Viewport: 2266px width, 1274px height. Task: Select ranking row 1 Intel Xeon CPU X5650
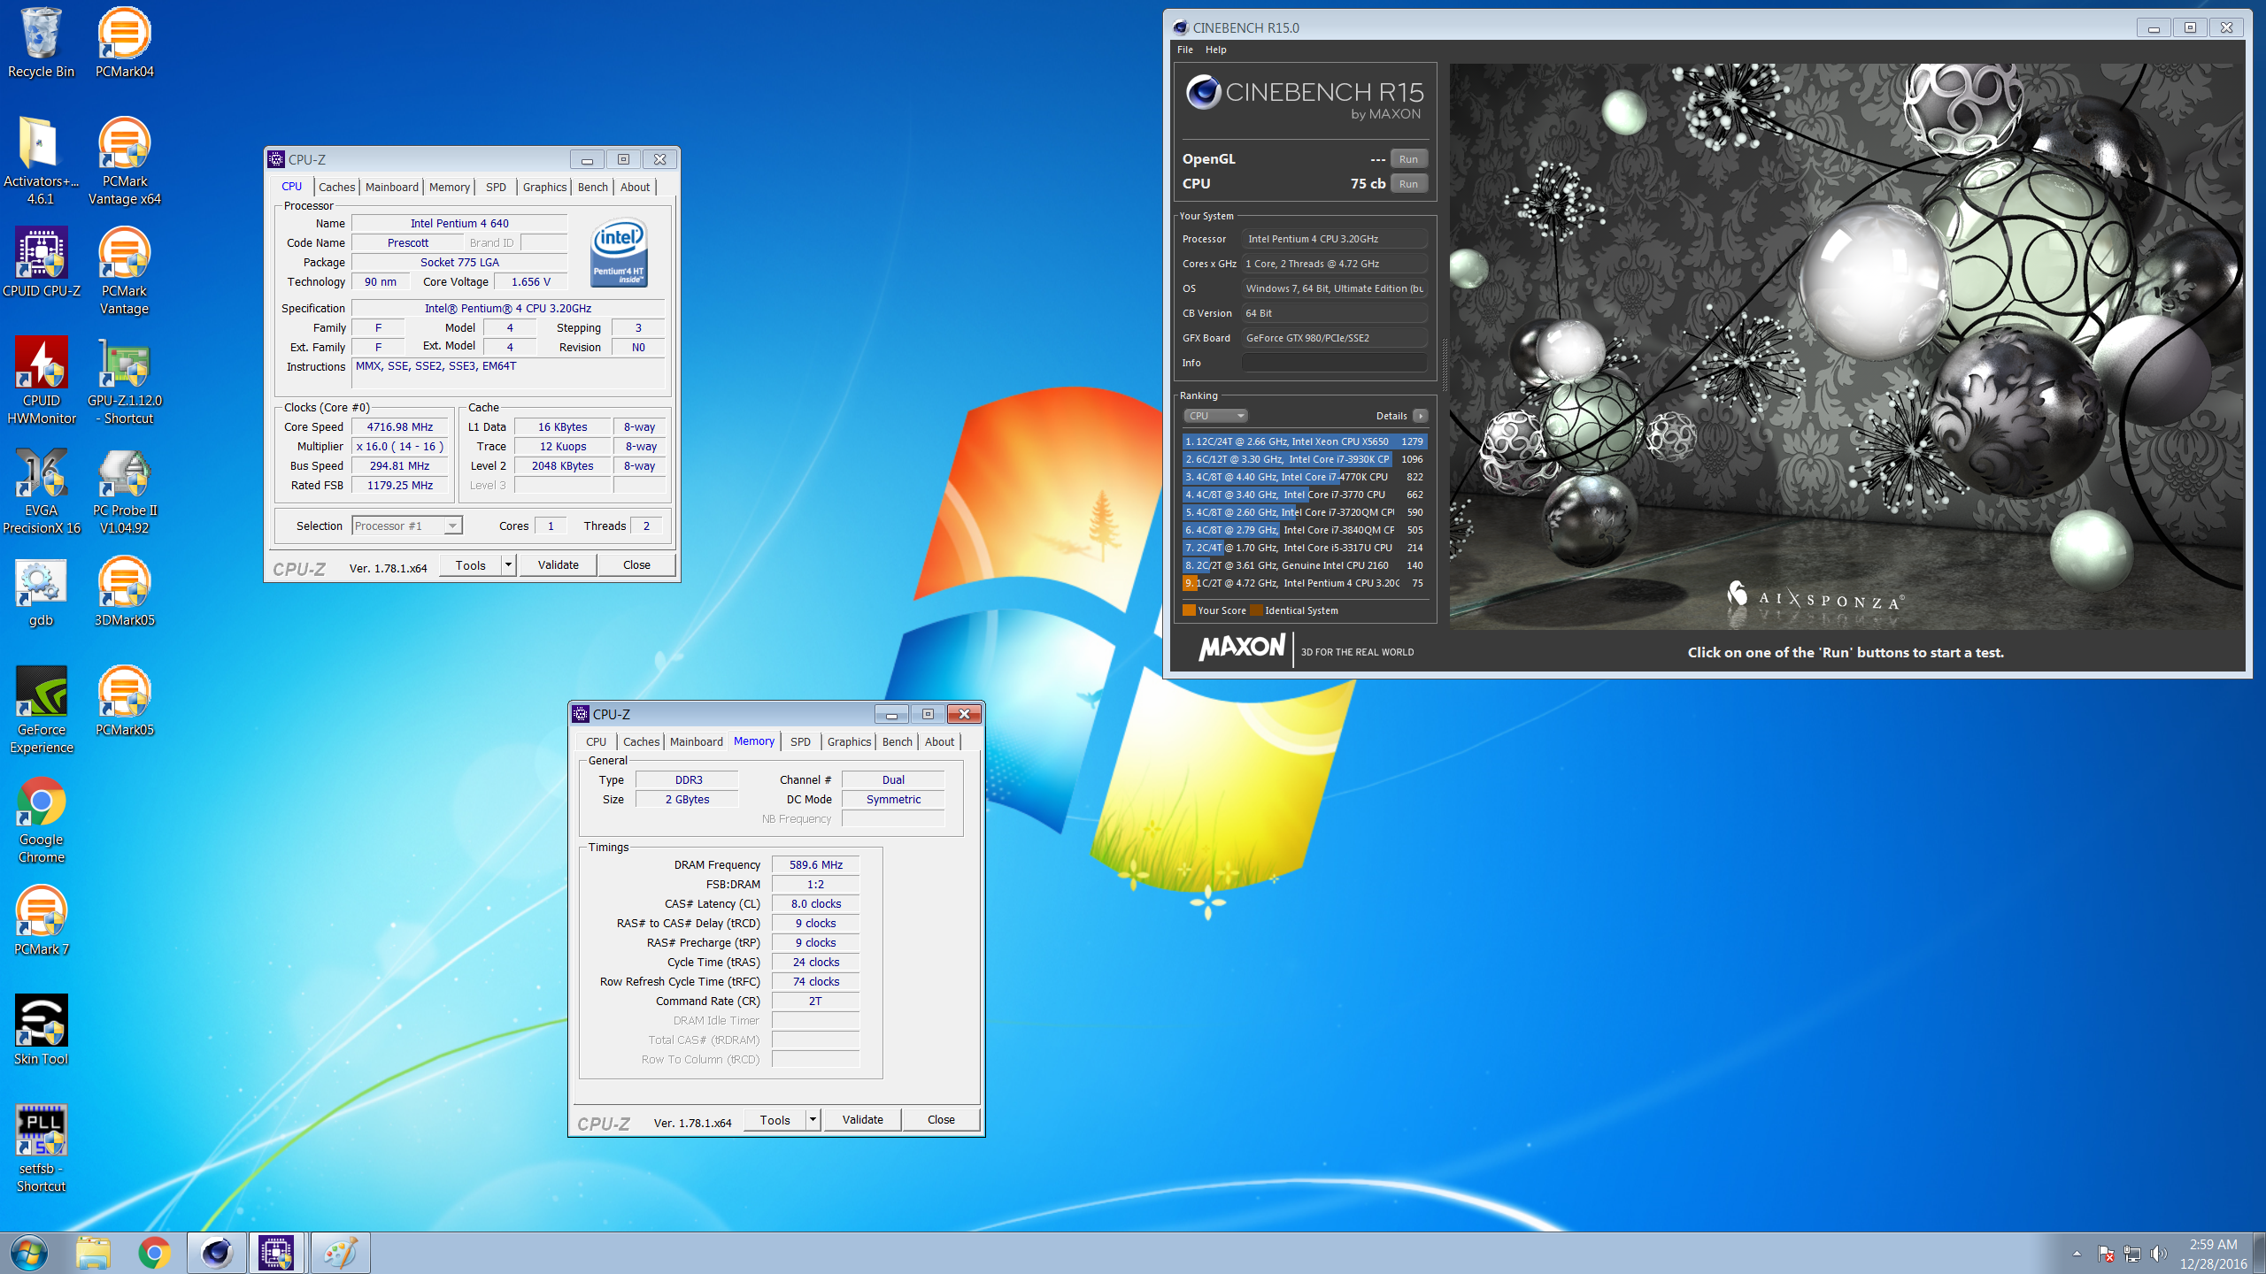1305,441
